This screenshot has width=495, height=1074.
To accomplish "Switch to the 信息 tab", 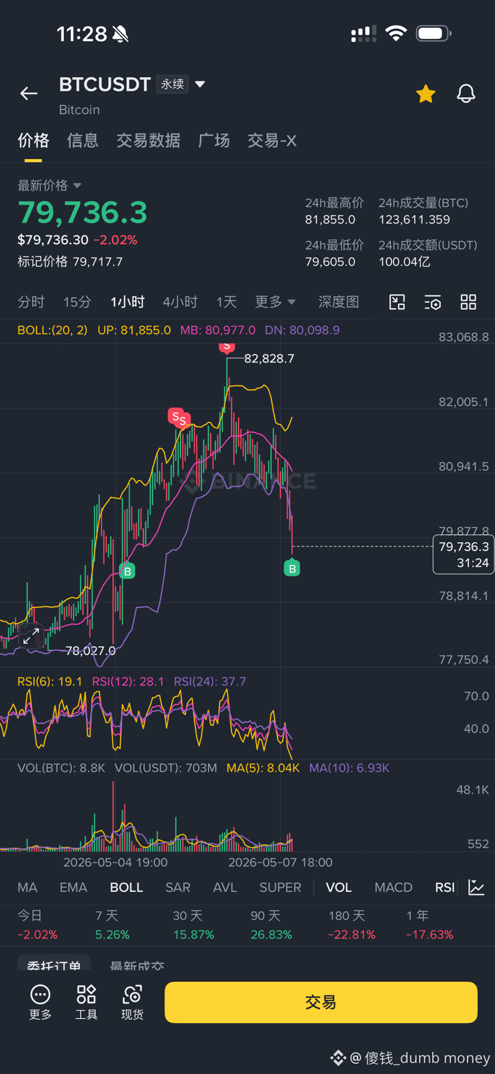I will coord(82,141).
